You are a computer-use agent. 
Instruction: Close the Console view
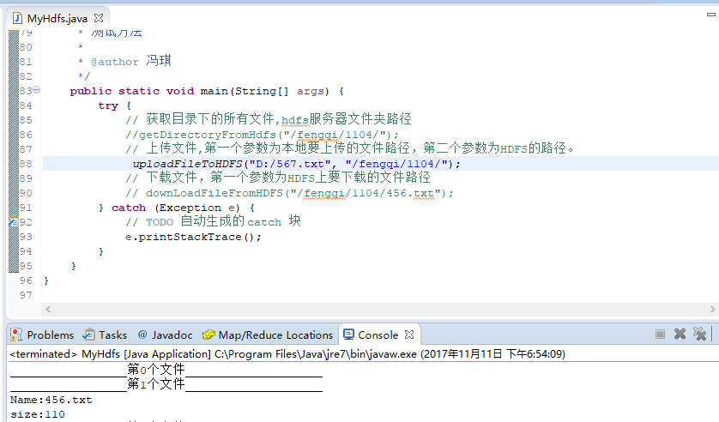pos(409,335)
